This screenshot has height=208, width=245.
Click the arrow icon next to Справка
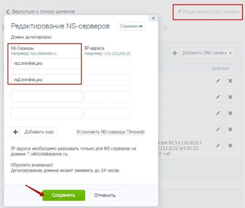[140, 26]
